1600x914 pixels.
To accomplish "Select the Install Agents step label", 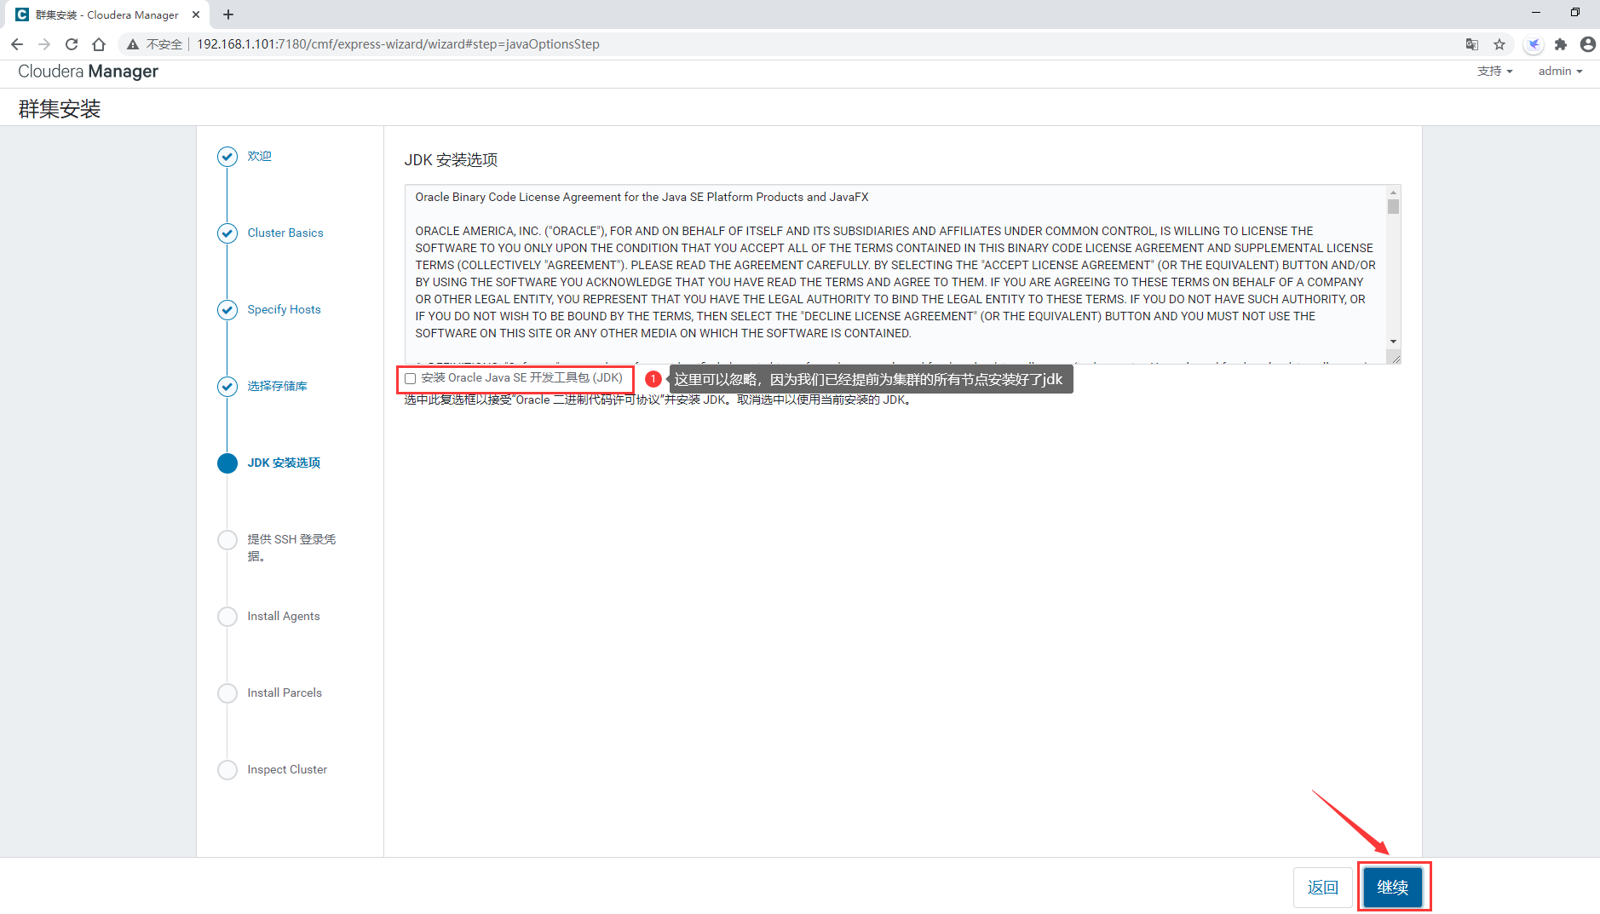I will 284,616.
